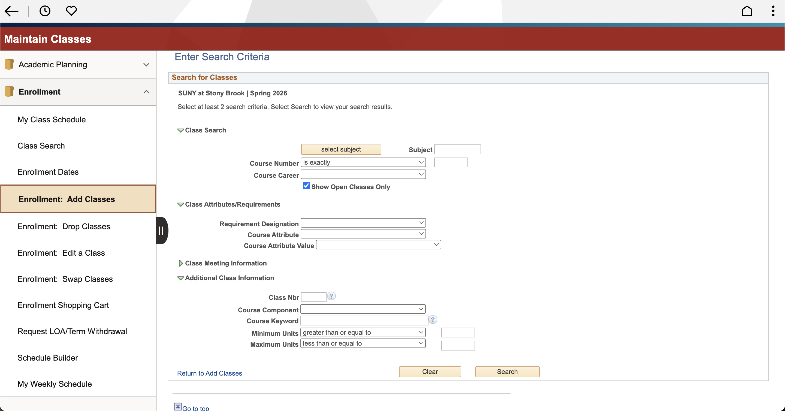Open the Course Career dropdown
The image size is (785, 411).
click(x=363, y=174)
